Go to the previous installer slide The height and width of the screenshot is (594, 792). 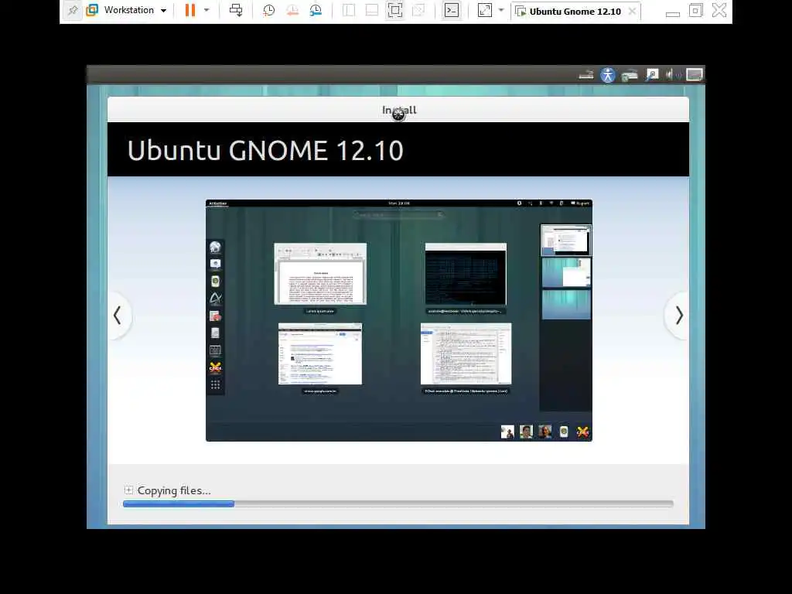(118, 316)
